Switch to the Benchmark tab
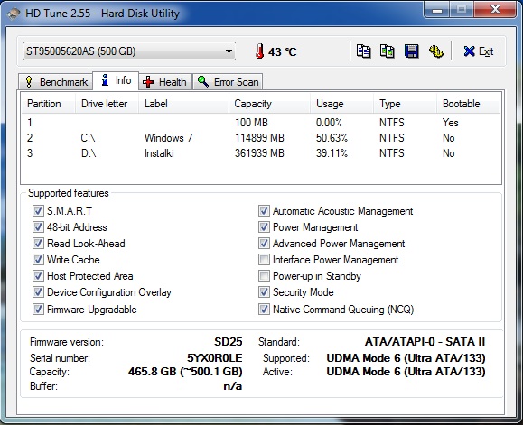The width and height of the screenshot is (523, 425). 55,81
